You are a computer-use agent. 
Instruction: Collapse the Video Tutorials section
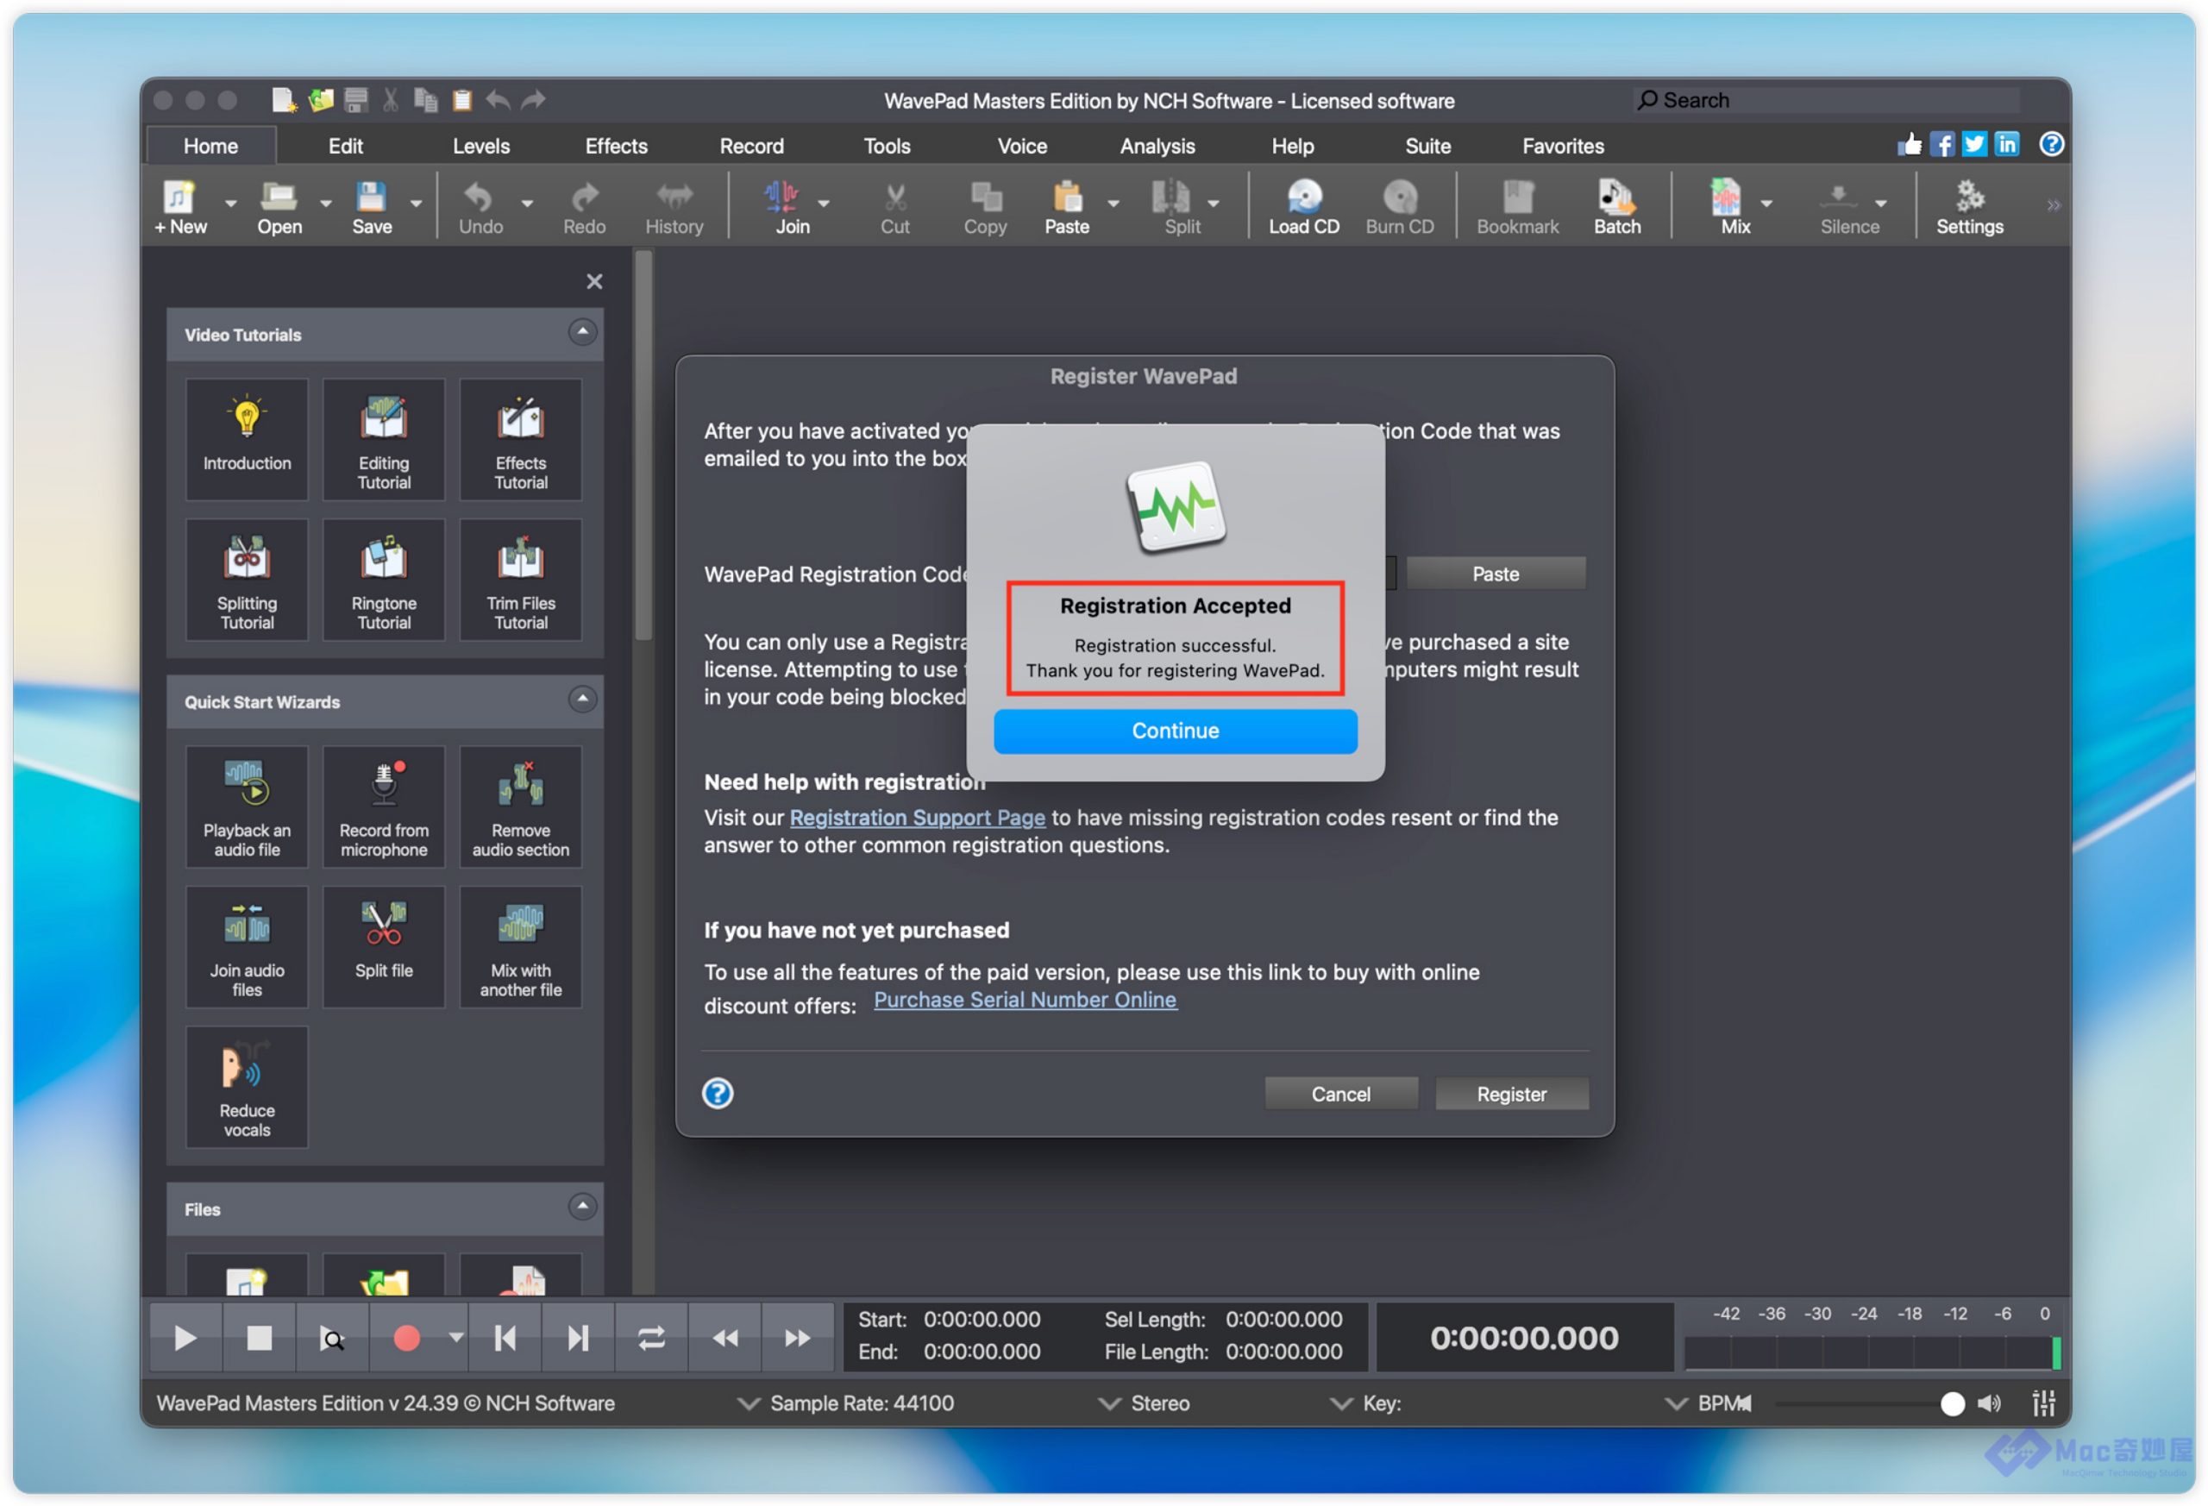pyautogui.click(x=582, y=333)
